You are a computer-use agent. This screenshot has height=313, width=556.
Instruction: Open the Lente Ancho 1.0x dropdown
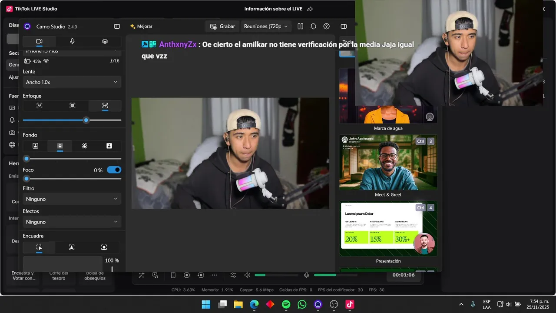(72, 82)
